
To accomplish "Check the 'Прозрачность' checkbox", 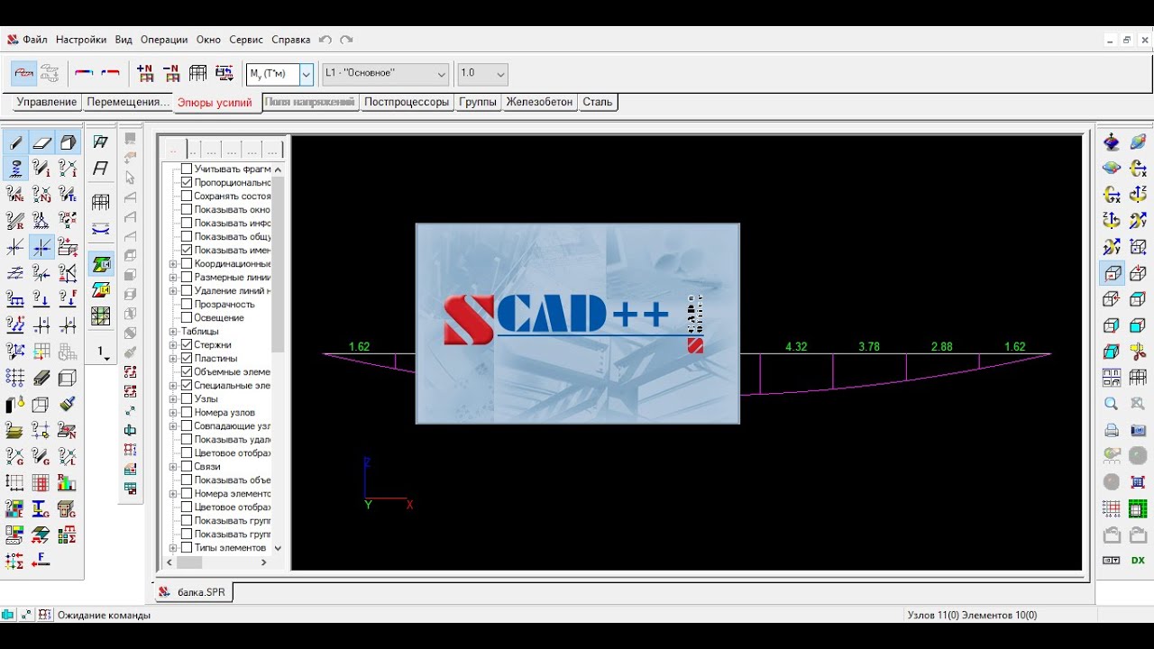I will [x=187, y=304].
